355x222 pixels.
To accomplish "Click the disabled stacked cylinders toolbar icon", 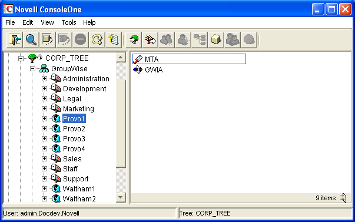I will pos(233,39).
